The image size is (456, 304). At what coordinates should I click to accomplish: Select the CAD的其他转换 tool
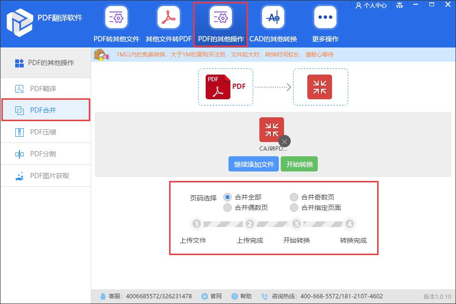tap(272, 21)
